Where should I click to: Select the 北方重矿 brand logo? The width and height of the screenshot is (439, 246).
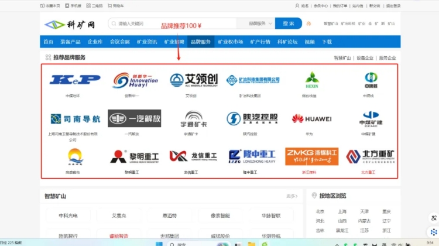pyautogui.click(x=369, y=156)
